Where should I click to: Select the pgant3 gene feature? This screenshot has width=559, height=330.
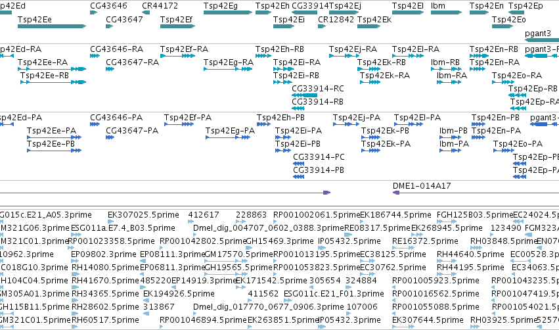[542, 40]
